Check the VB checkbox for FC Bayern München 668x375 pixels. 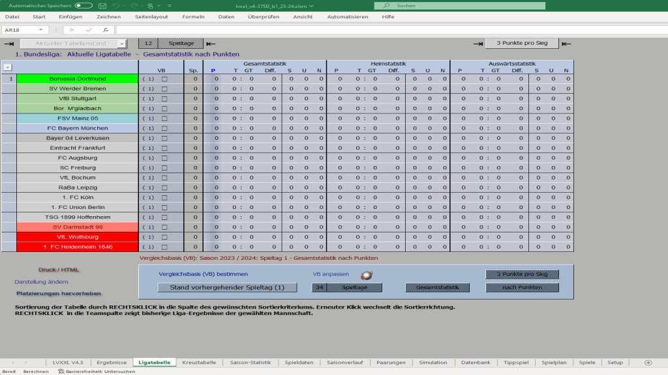[164, 128]
